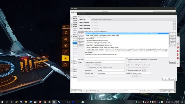This screenshot has width=185, height=104.
Task: Open taskbar search
Action: click(7, 102)
